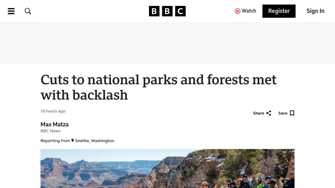Open the Grand Canyon article image

click(x=167, y=169)
